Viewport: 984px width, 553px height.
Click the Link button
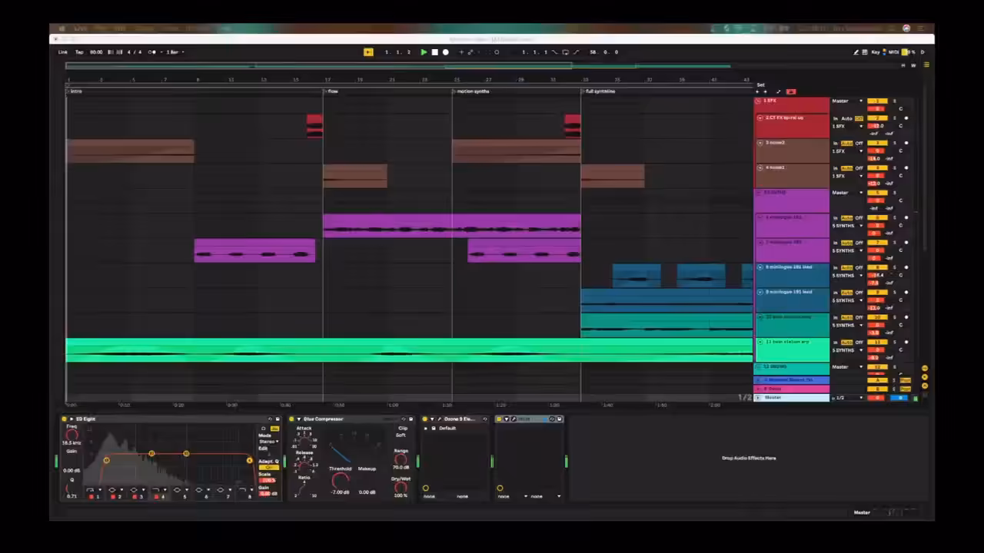click(x=63, y=52)
